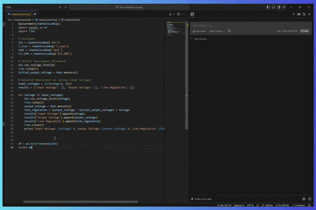Toggle the secondary sidebar visibility
The image size is (316, 210).
click(x=279, y=7)
